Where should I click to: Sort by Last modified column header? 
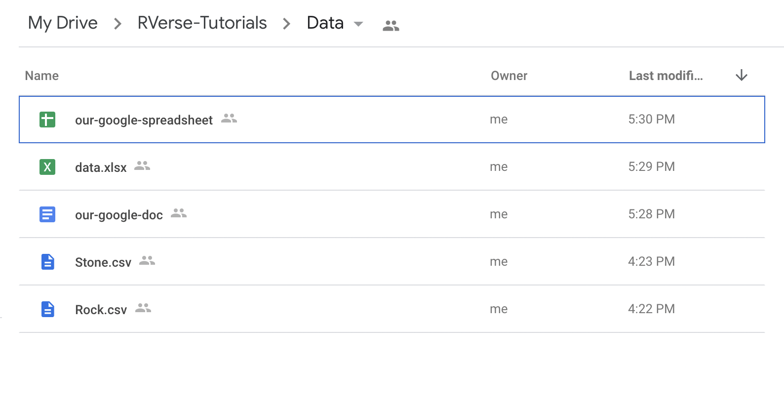666,76
